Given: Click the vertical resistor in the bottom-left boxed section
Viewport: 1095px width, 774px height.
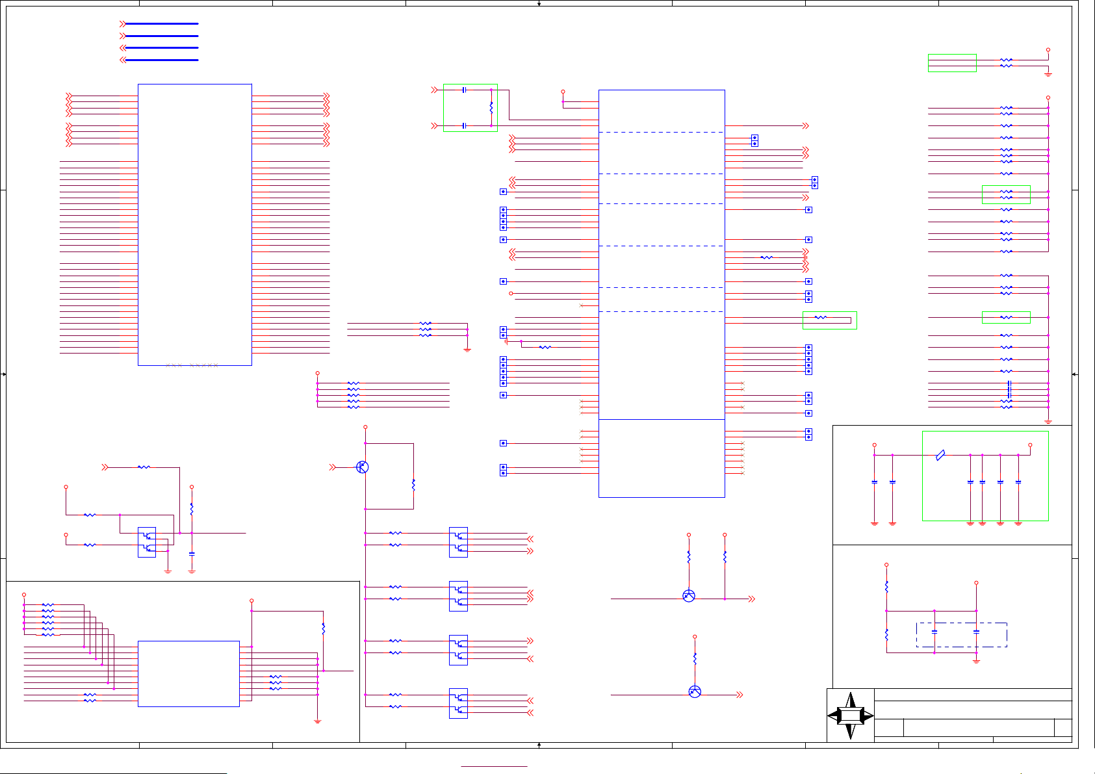Looking at the screenshot, I should tap(324, 629).
